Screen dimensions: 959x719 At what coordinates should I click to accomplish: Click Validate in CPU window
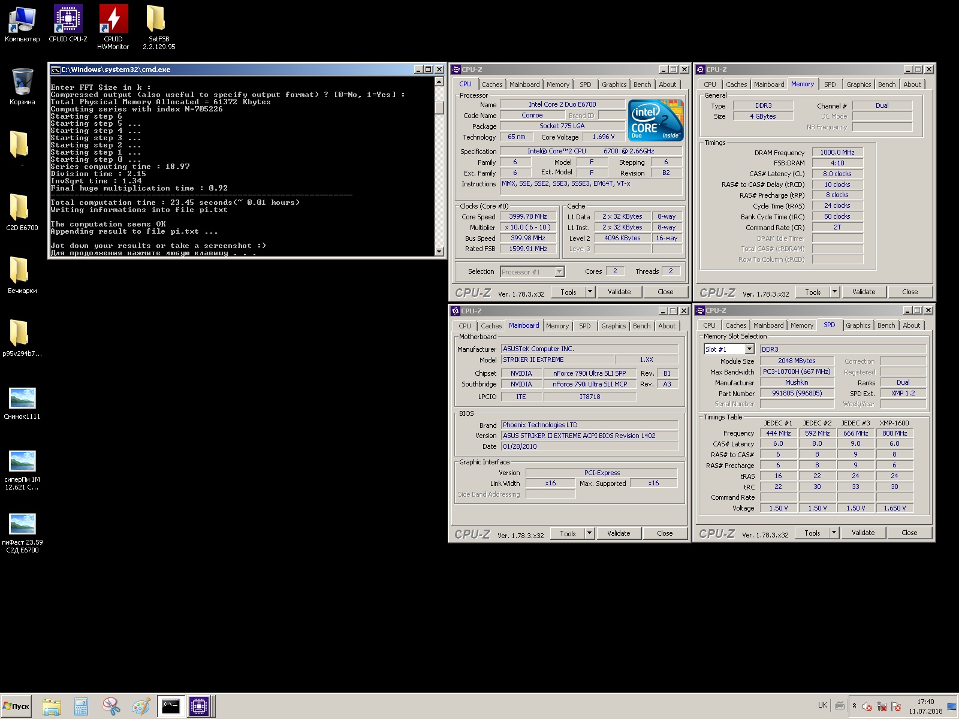pyautogui.click(x=619, y=292)
